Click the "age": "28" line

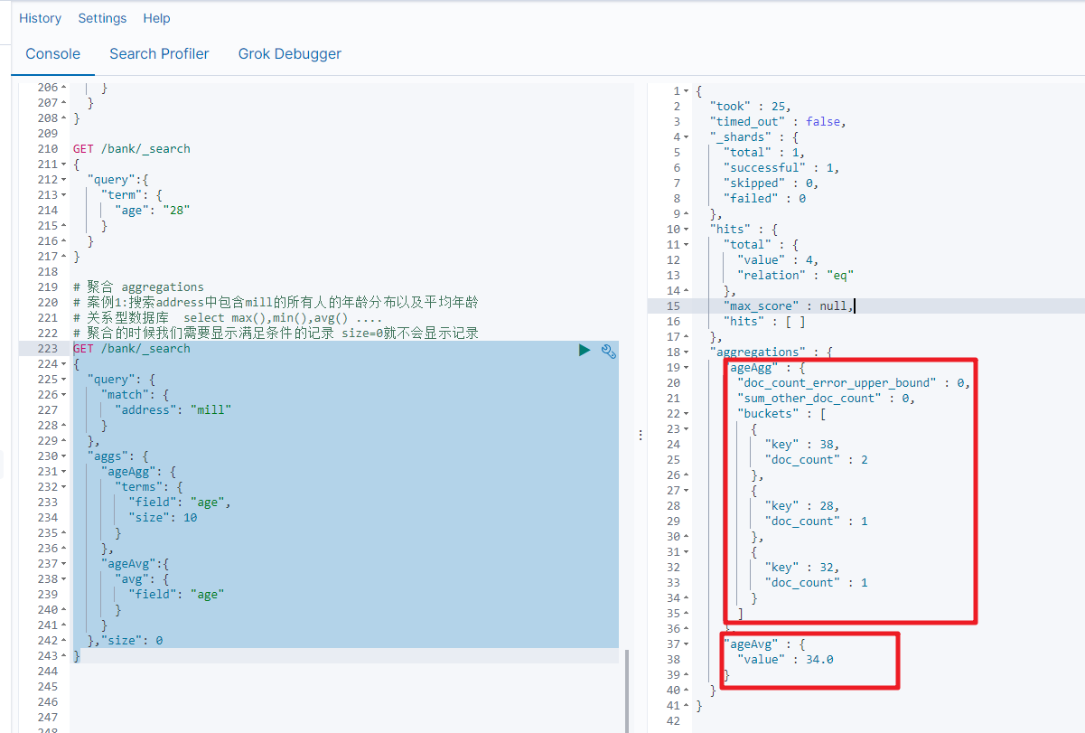[x=153, y=211]
